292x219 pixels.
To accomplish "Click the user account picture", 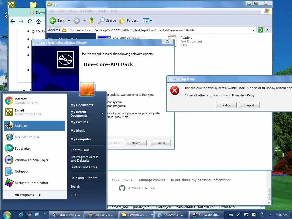I will coord(87,89).
